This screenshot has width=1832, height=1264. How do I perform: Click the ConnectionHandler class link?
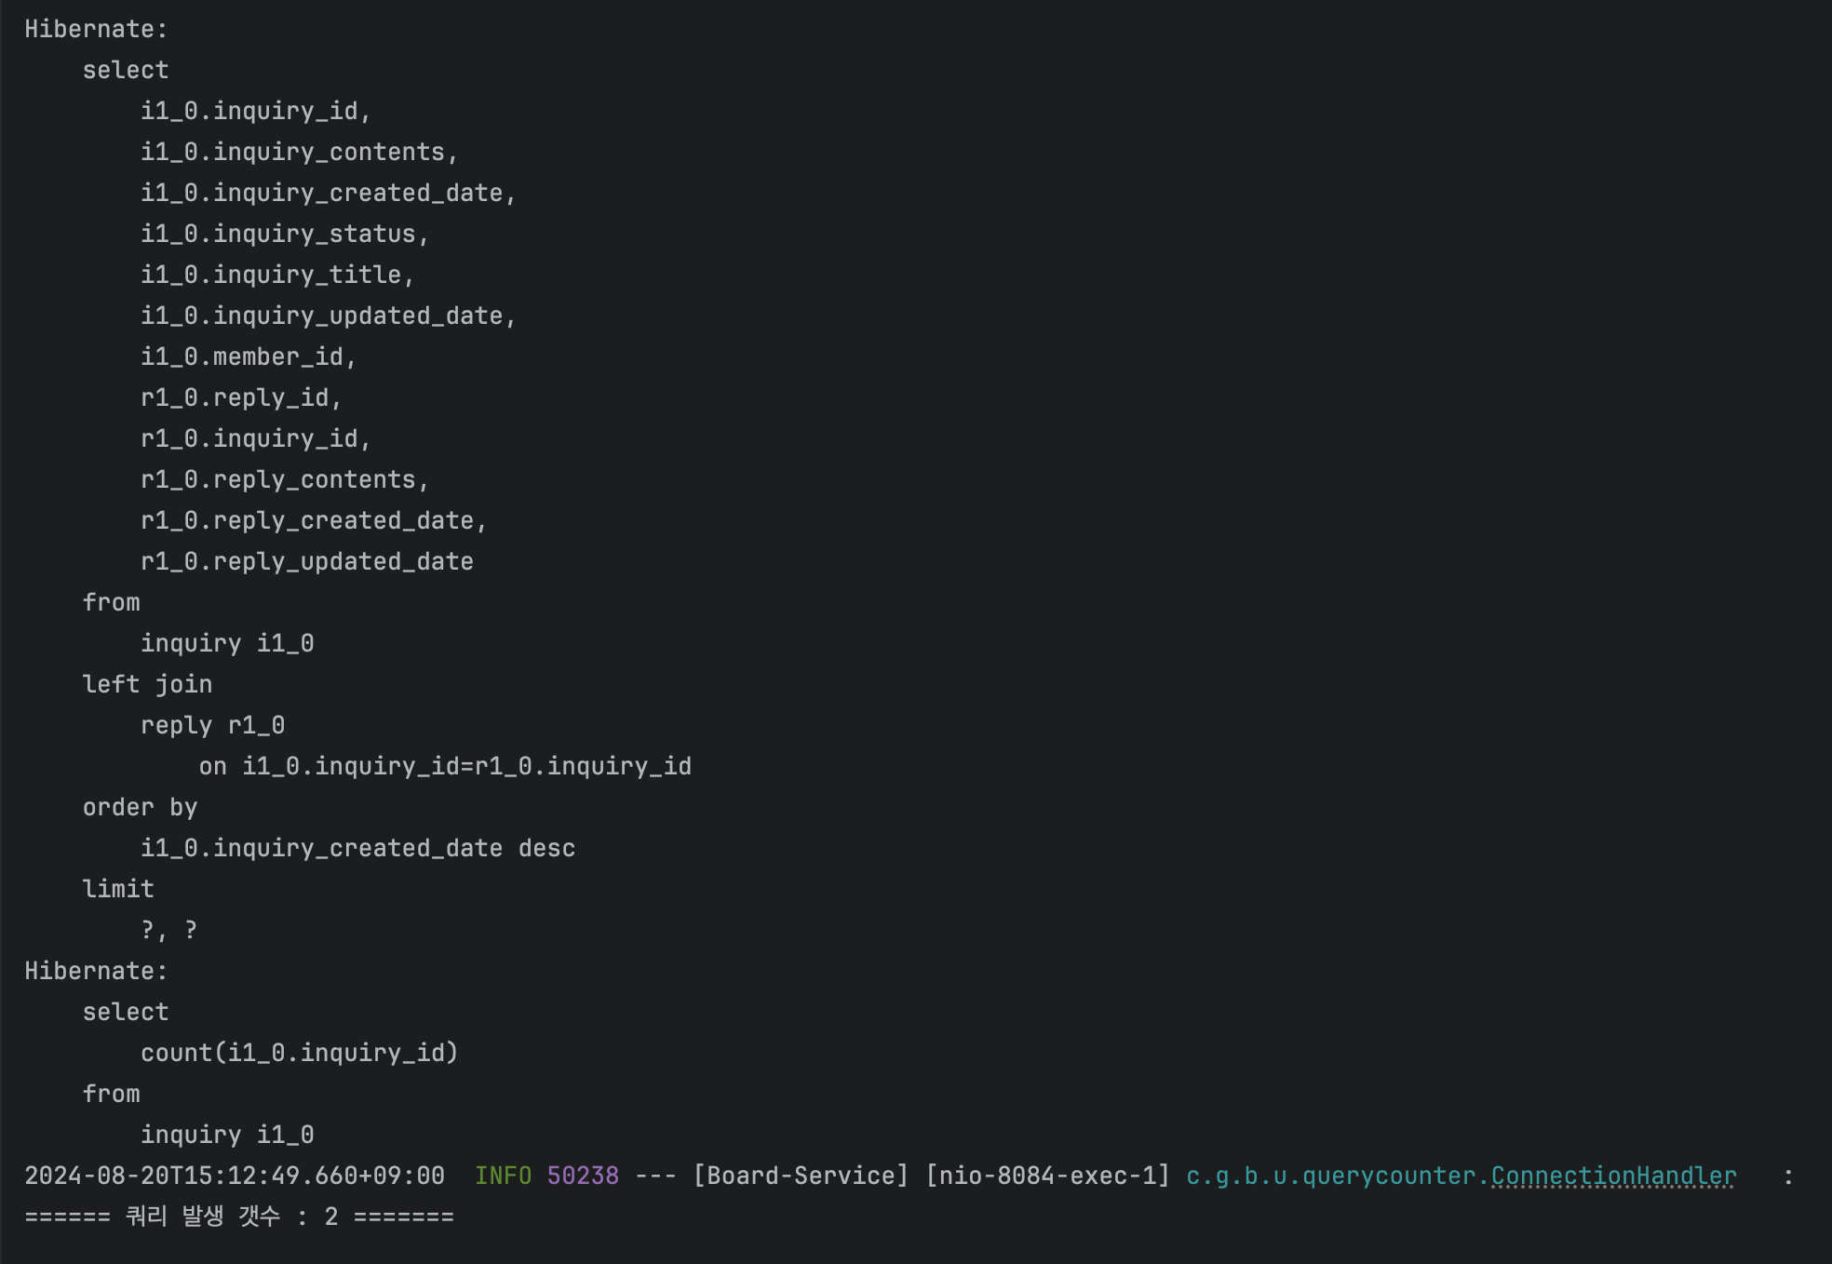tap(1613, 1176)
